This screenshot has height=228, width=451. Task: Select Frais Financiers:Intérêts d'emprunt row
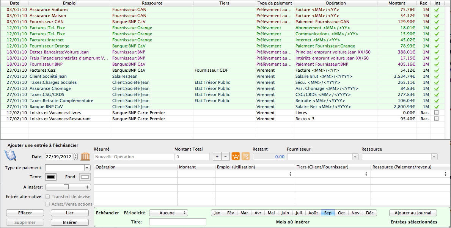tap(223, 58)
